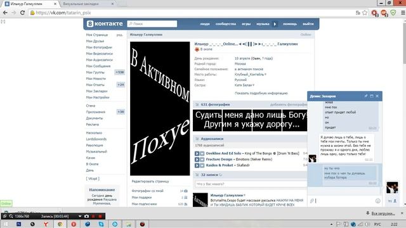Open Мои Группы in sidebar
Image resolution: width=406 pixels, height=228 pixels.
(x=95, y=72)
